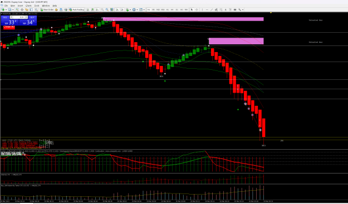
Task: Click the New Order button
Action: [x=47, y=10]
